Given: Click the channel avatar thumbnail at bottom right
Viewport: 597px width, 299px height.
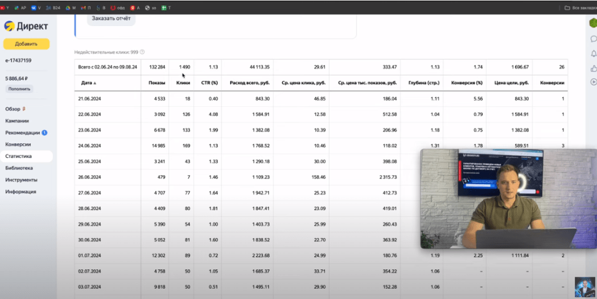Looking at the screenshot, I should pos(585,287).
